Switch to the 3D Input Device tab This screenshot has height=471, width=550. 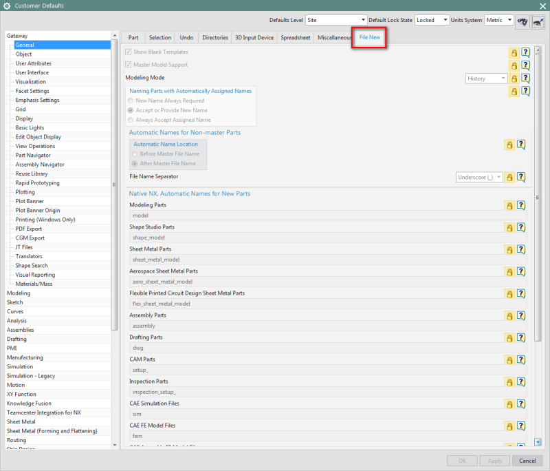coord(254,38)
